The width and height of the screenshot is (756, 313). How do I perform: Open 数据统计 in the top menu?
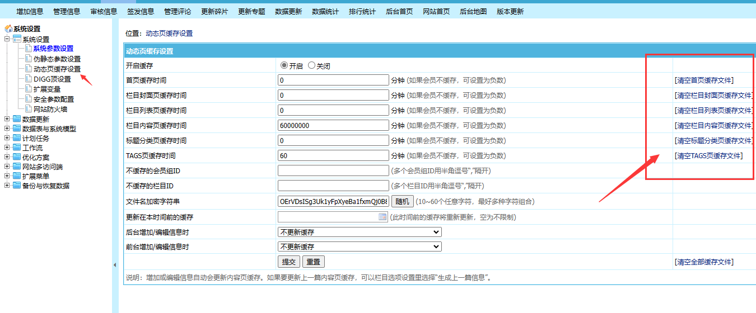[x=325, y=11]
